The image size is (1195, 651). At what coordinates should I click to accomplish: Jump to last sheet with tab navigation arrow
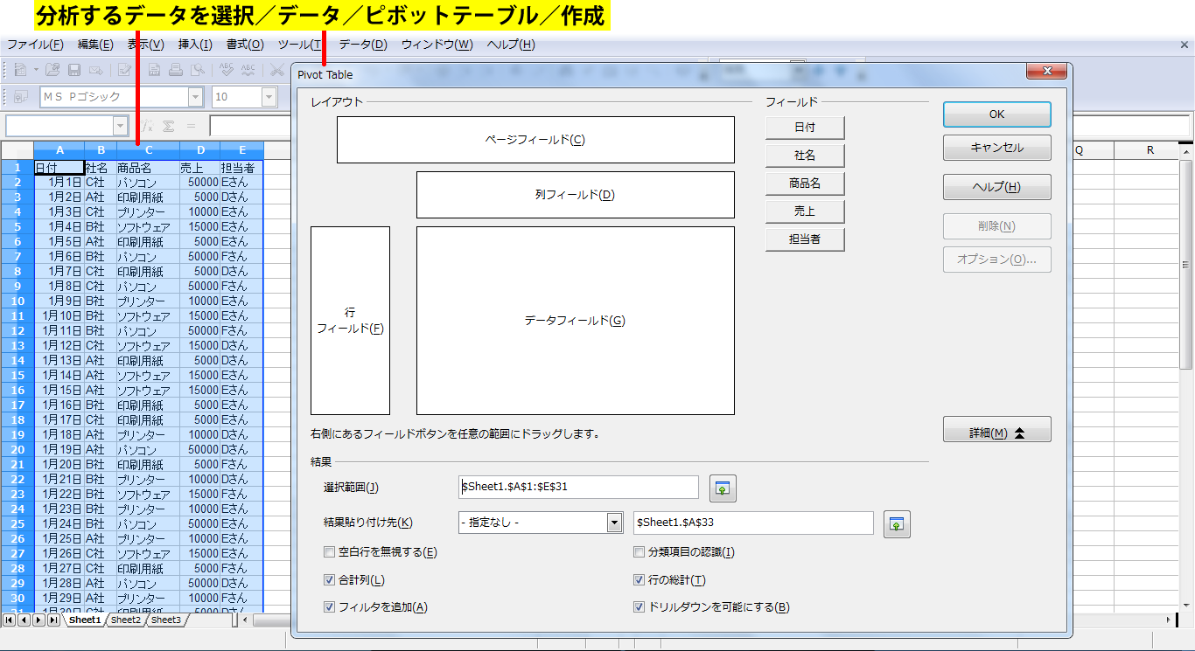[53, 620]
